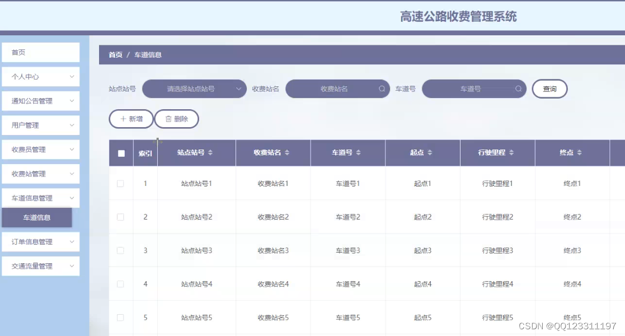Select 车道信息 submenu item
This screenshot has height=336, width=625.
[x=37, y=217]
